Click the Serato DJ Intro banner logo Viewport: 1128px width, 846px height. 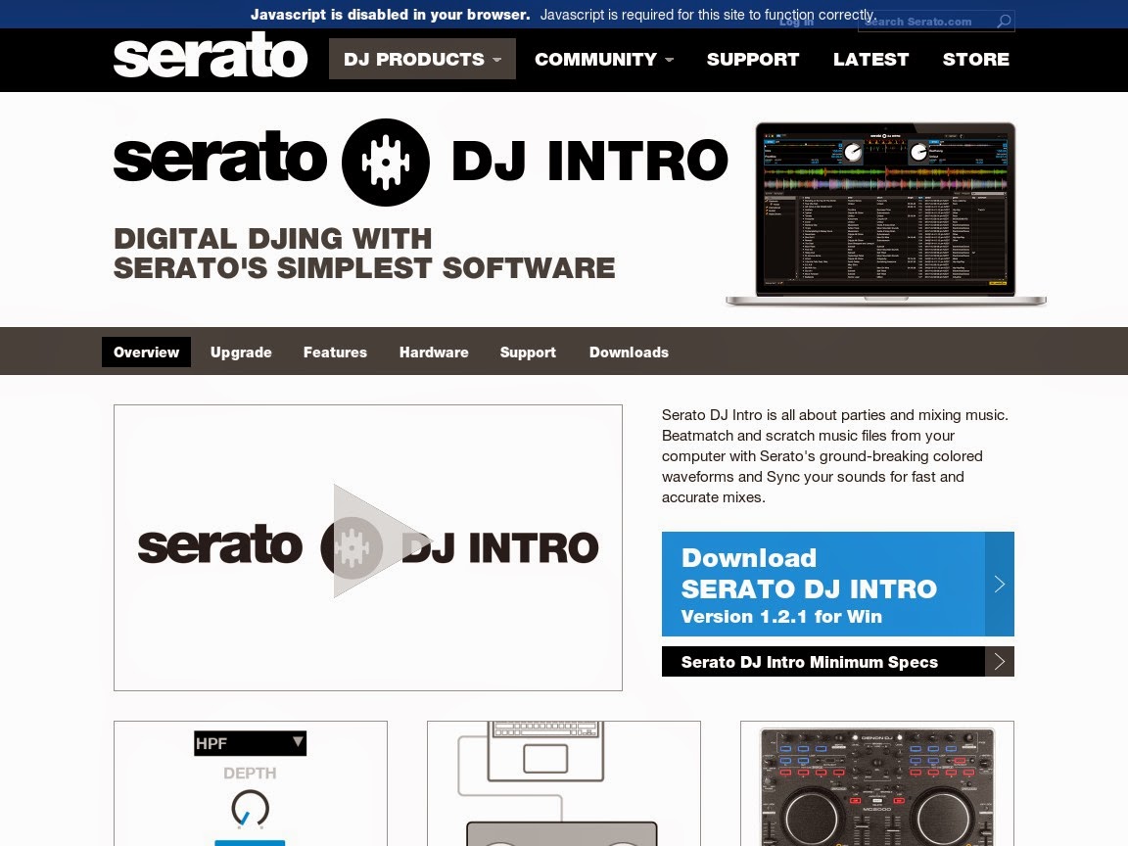pyautogui.click(x=421, y=162)
